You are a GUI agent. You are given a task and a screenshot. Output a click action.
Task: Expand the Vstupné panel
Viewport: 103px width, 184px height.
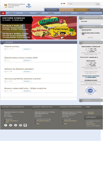coord(101,100)
